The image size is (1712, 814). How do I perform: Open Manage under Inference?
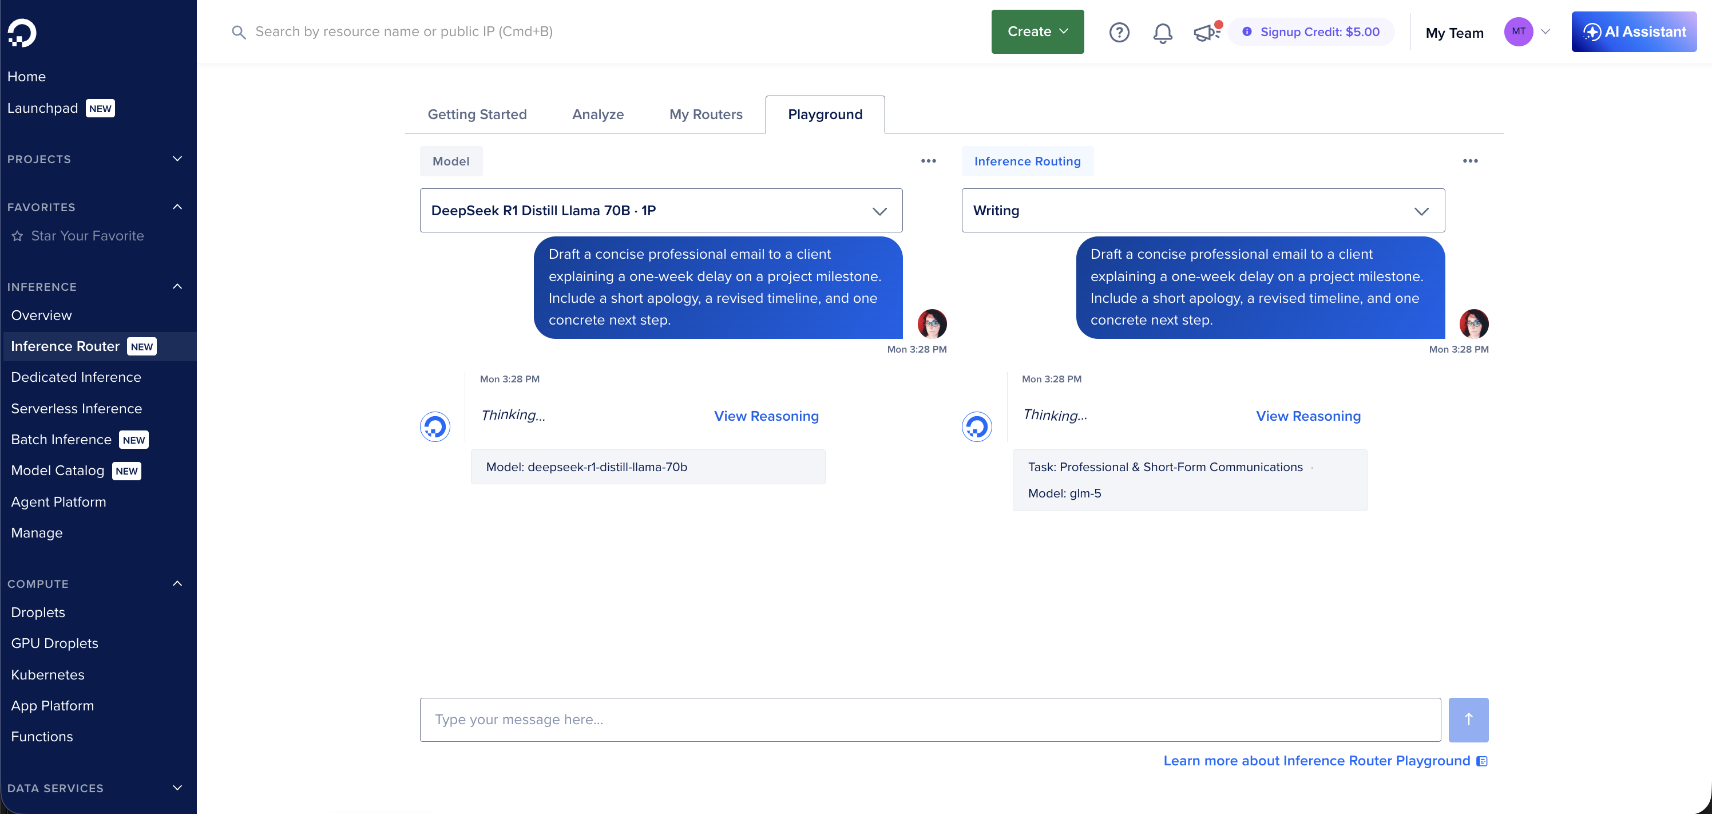pyautogui.click(x=37, y=533)
